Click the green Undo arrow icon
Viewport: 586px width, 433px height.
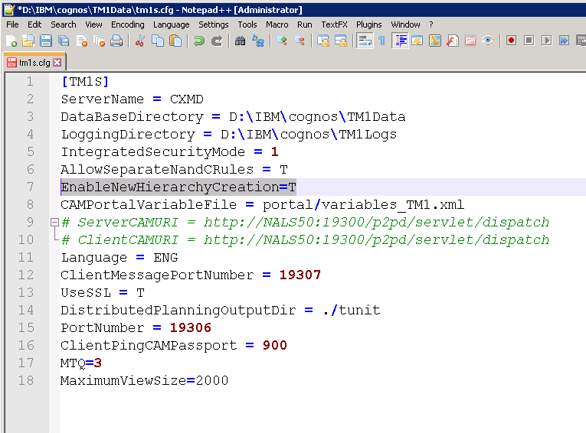(198, 41)
